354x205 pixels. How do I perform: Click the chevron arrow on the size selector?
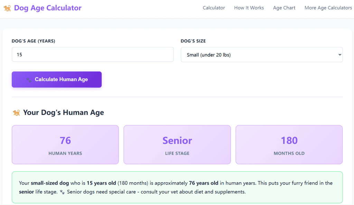(x=339, y=55)
